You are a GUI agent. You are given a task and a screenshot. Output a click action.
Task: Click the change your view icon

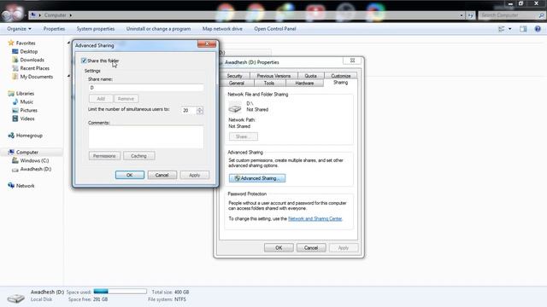coord(502,29)
